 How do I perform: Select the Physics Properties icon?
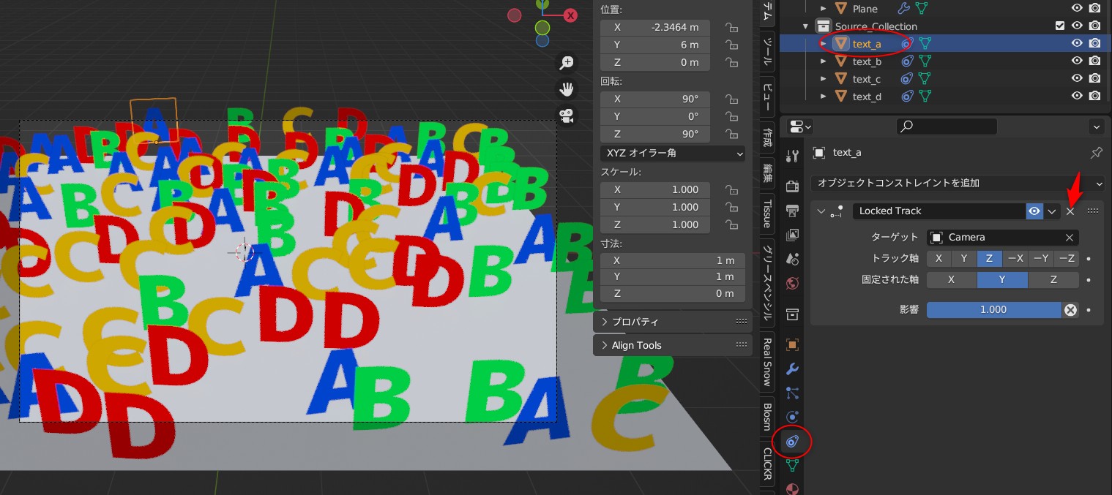coord(792,417)
